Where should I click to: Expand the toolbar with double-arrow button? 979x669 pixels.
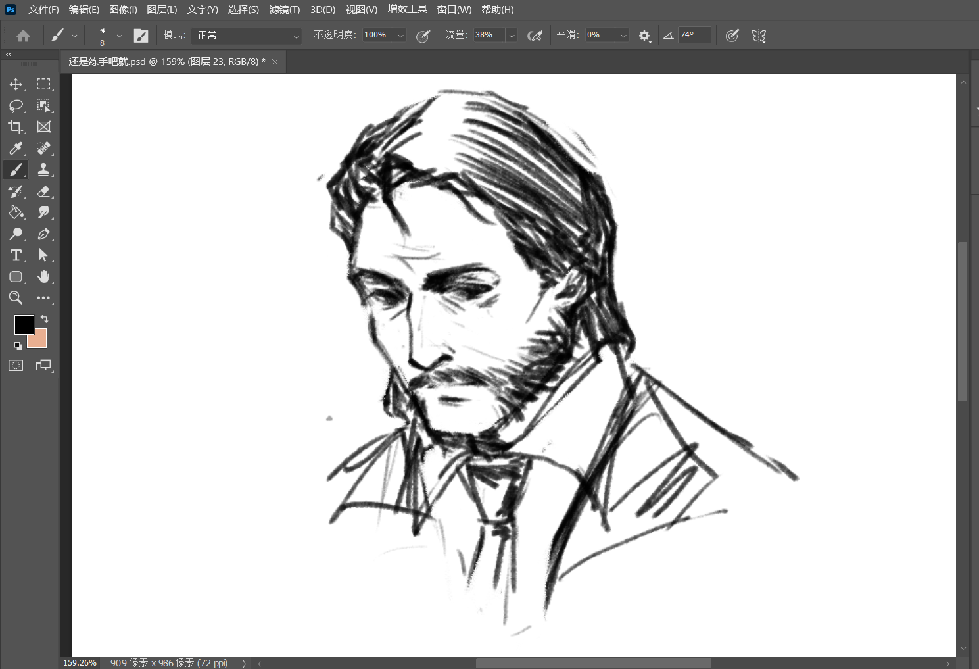tap(9, 55)
